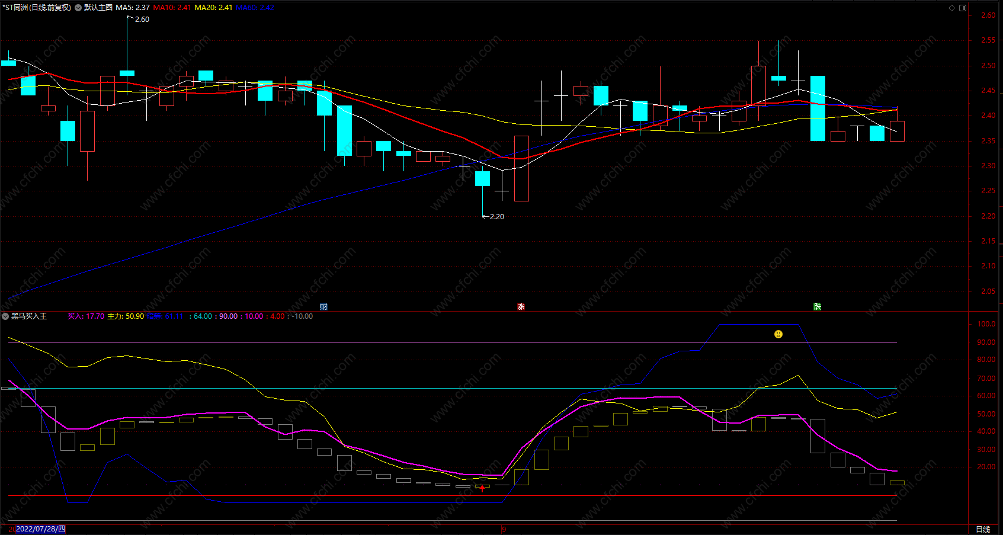Click the 2.20 low price annotation
1003x535 pixels.
(497, 217)
